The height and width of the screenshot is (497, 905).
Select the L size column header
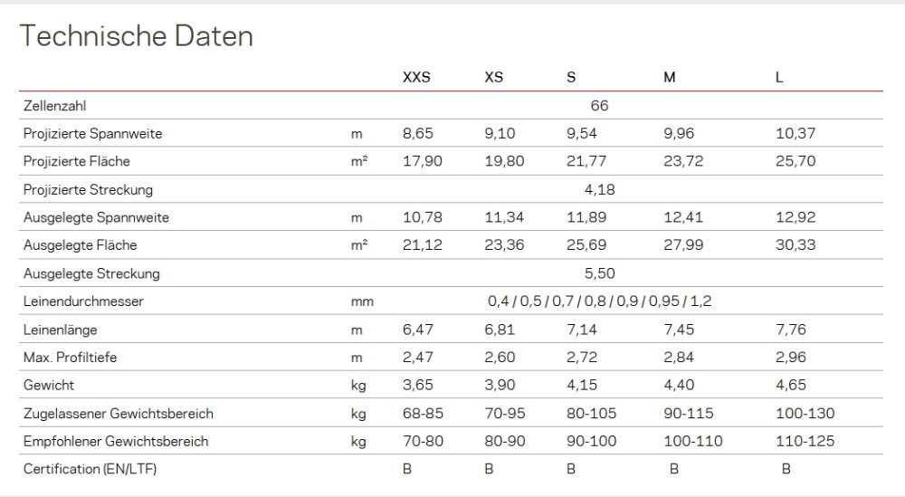(x=779, y=77)
